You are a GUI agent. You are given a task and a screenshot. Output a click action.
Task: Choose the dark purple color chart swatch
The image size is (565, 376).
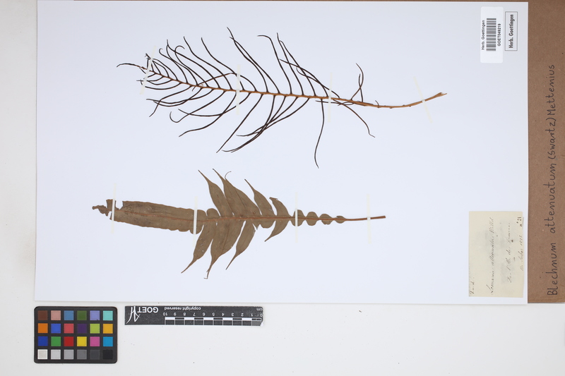pyautogui.click(x=81, y=329)
